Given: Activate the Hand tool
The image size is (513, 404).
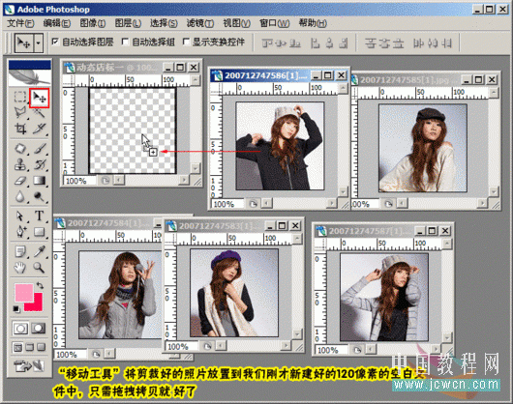Looking at the screenshot, I should (x=20, y=268).
